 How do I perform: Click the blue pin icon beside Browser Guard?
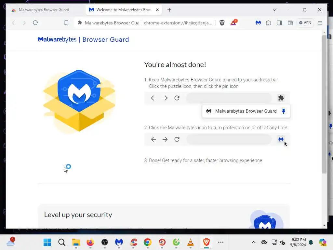(284, 111)
